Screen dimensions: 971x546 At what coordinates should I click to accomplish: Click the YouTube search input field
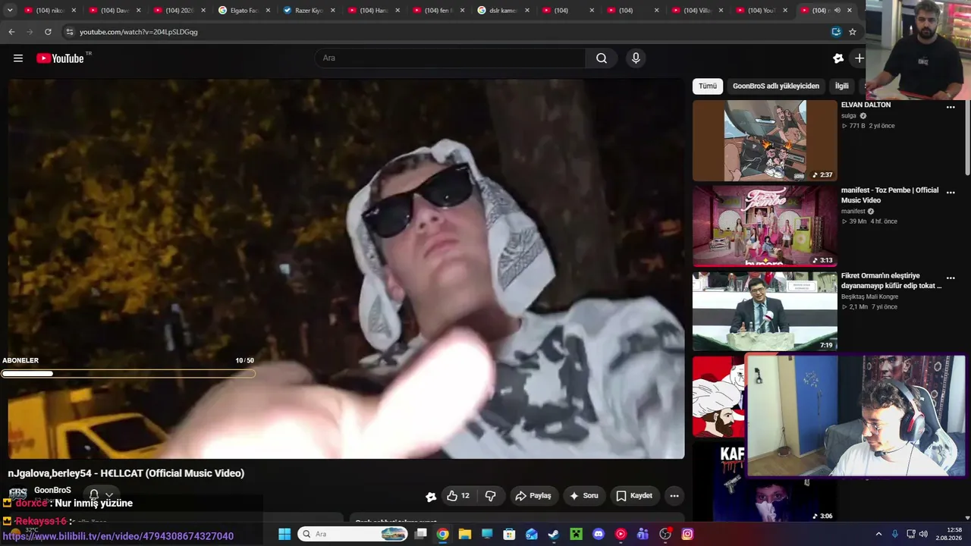click(451, 58)
